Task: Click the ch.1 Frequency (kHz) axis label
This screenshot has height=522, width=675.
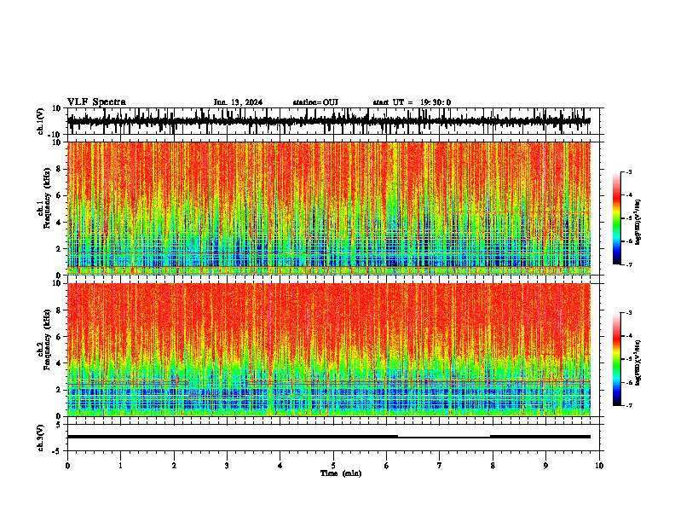Action: pos(43,198)
